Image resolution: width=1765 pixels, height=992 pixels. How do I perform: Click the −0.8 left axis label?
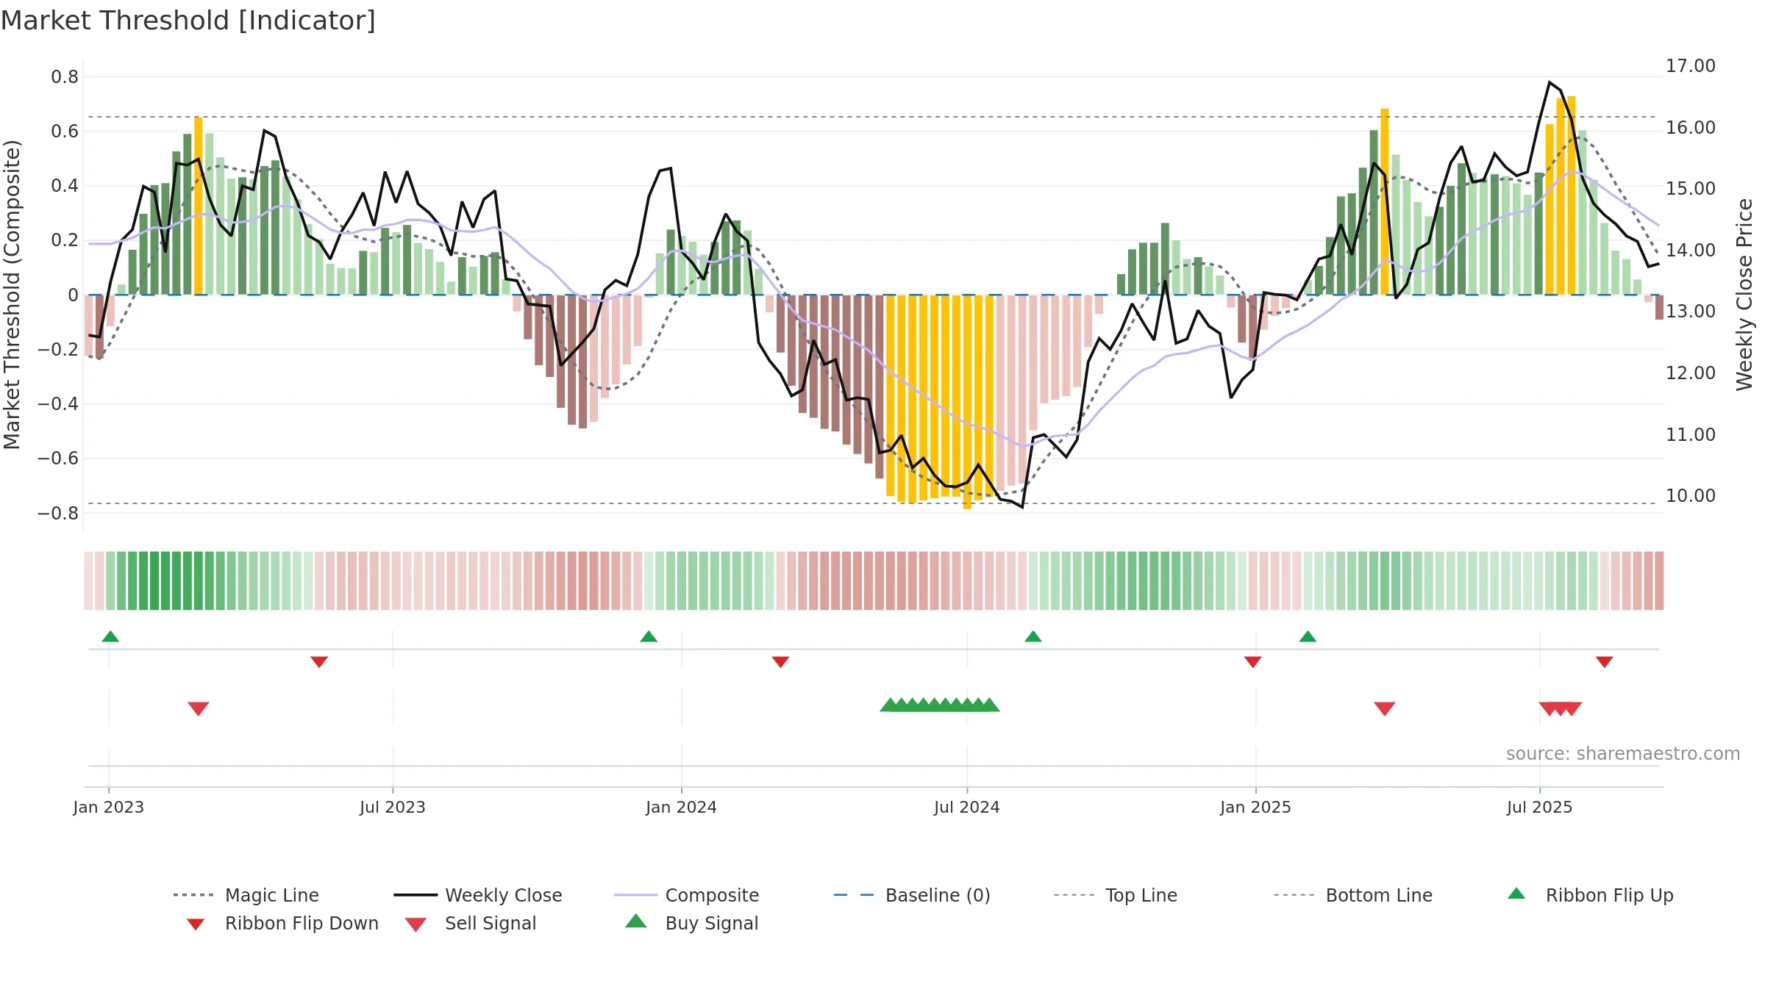click(58, 513)
